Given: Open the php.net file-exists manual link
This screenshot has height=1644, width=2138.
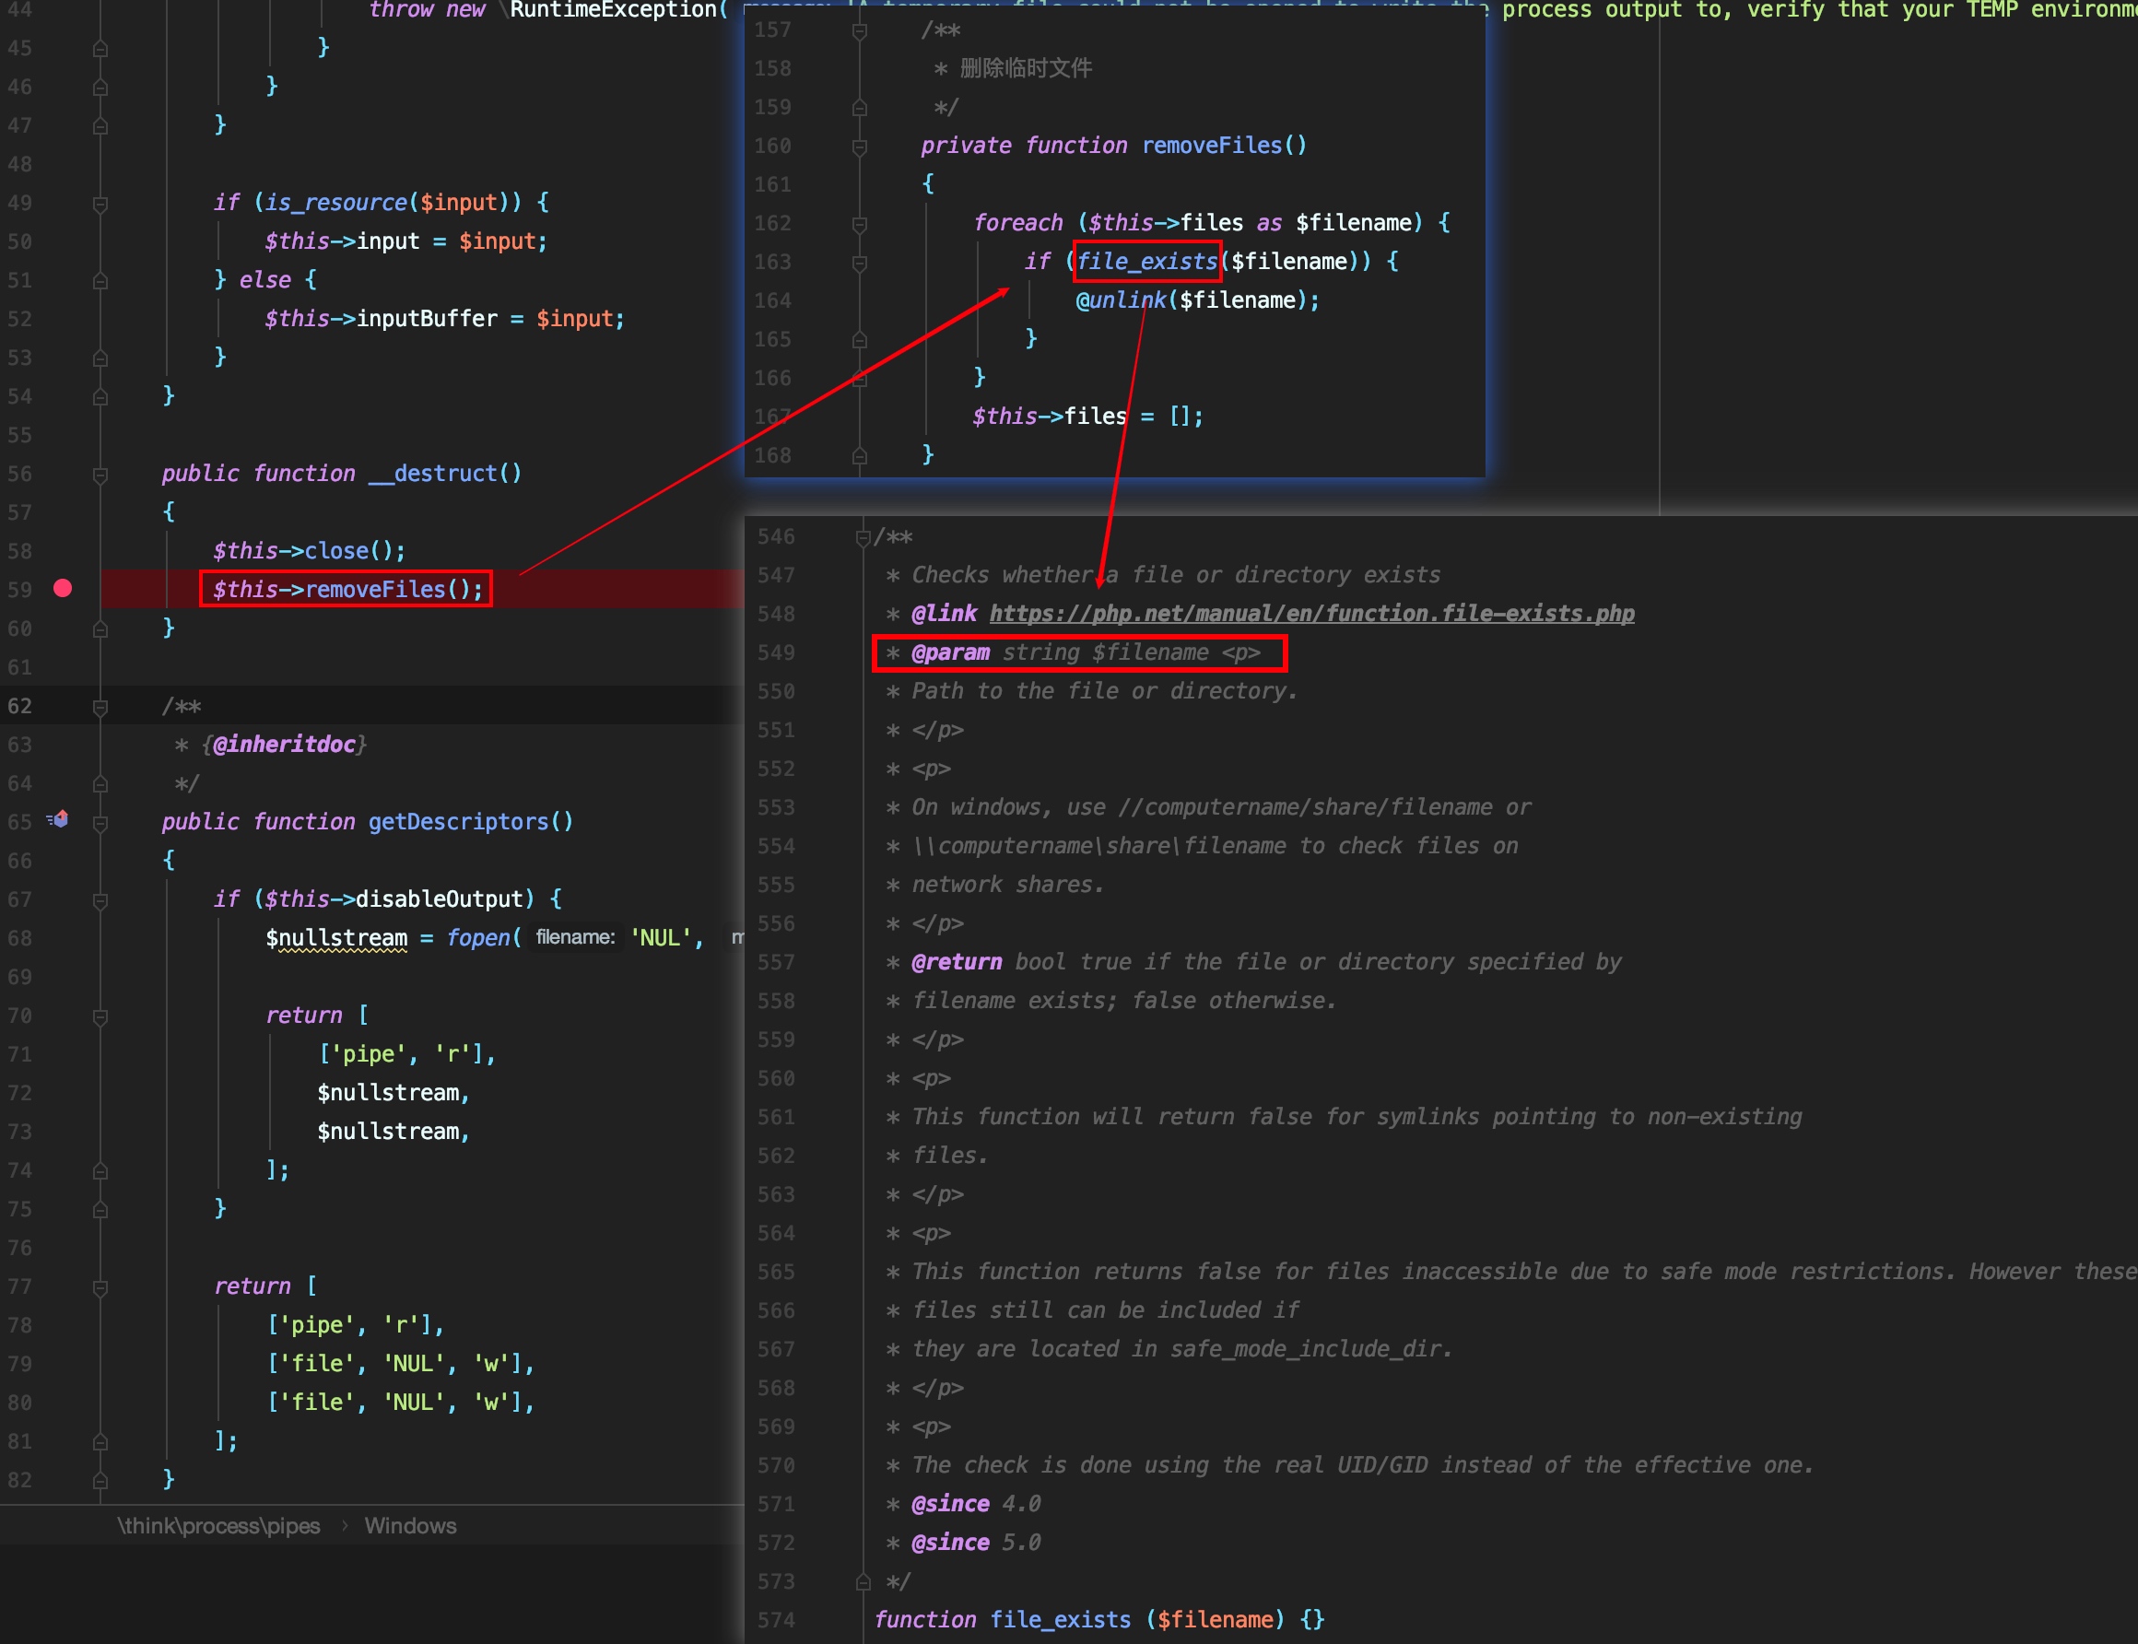Looking at the screenshot, I should tap(1311, 614).
